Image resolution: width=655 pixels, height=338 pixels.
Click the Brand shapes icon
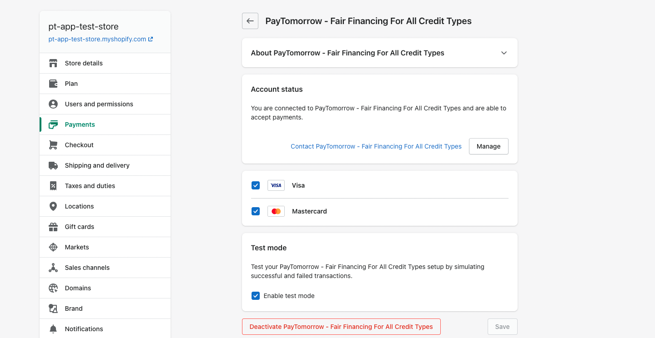pyautogui.click(x=53, y=308)
